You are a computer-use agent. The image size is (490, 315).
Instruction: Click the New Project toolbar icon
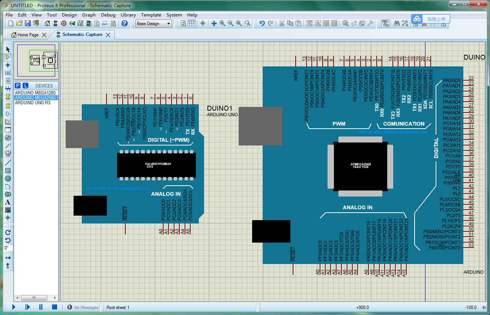11,23
